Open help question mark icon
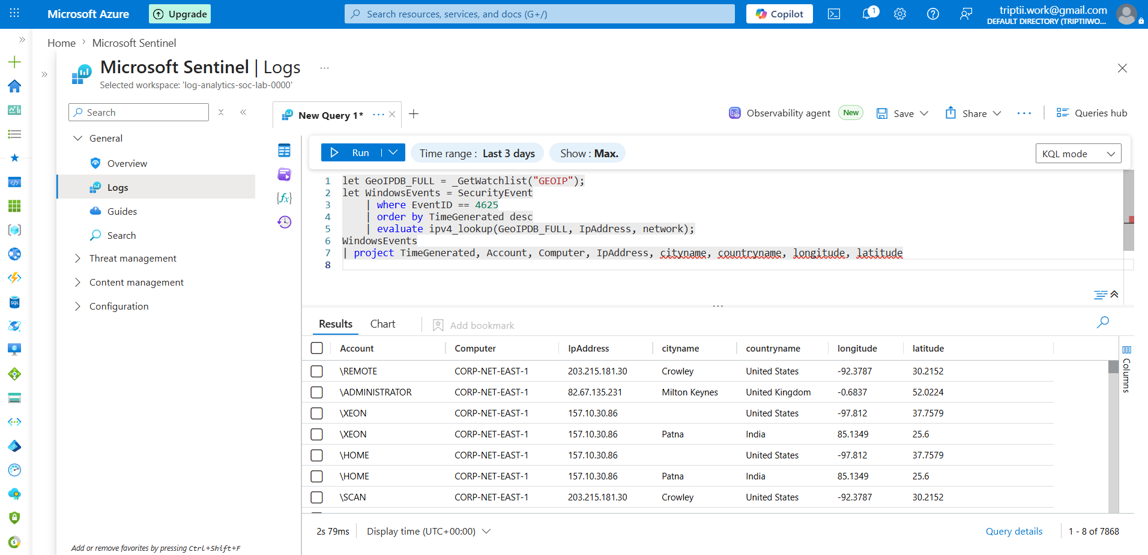The height and width of the screenshot is (555, 1148). [x=932, y=14]
